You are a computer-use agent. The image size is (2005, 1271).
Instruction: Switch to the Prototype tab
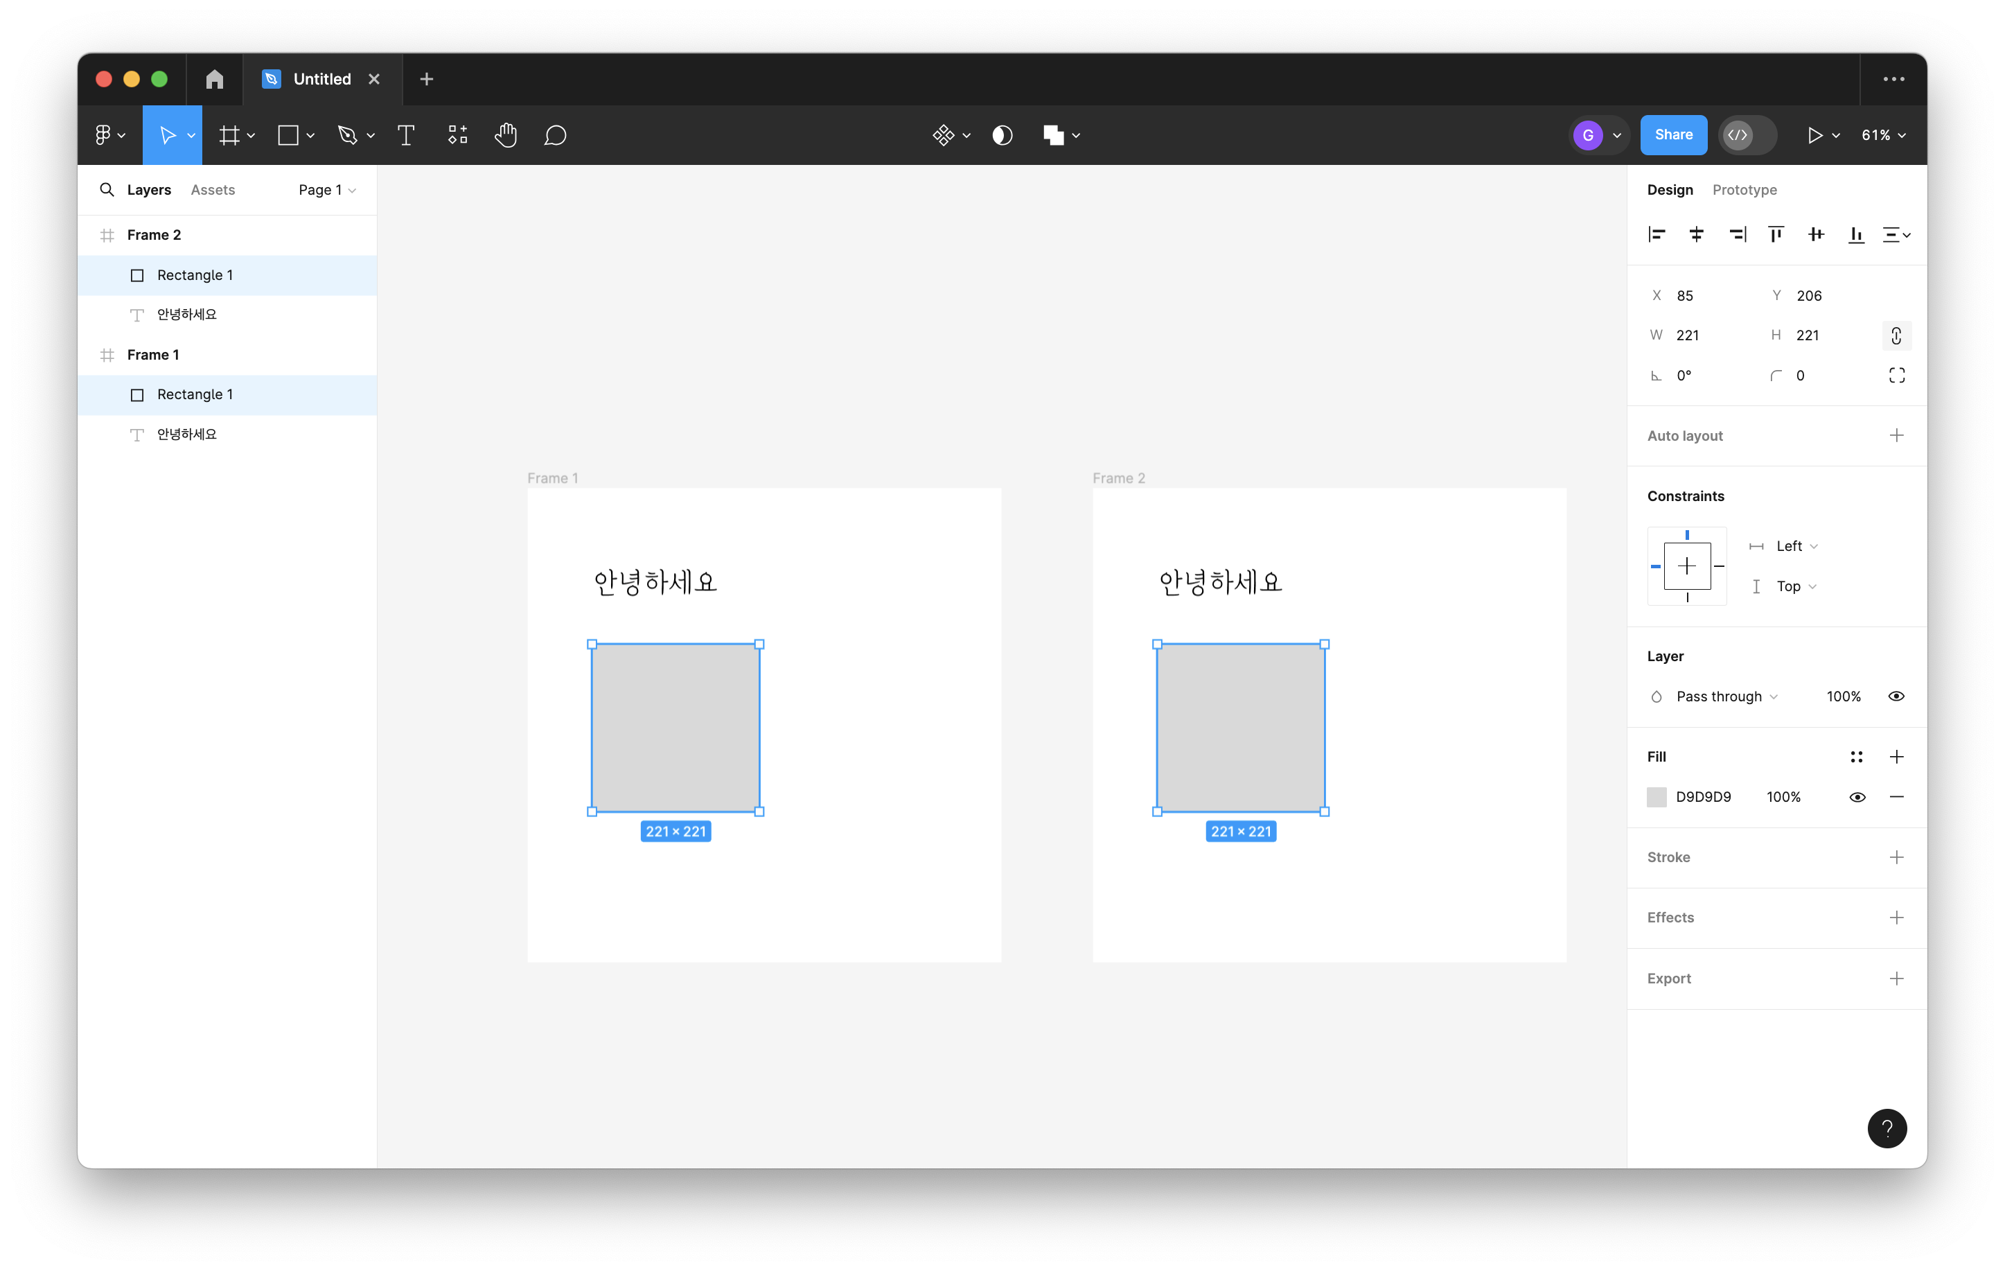1744,190
